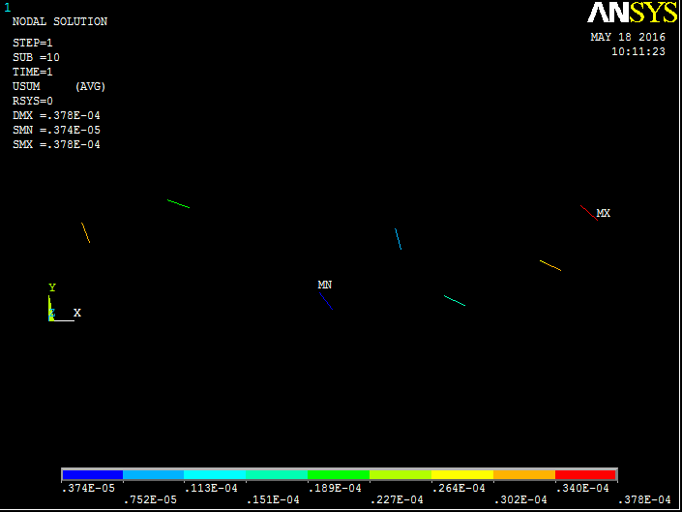Click the SMX =.378E-04 value
Screen dimensions: 682x512
(56, 144)
